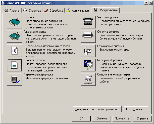Click 'Указание картриджа для печати.' description
The height and width of the screenshot is (124, 154).
[47, 78]
